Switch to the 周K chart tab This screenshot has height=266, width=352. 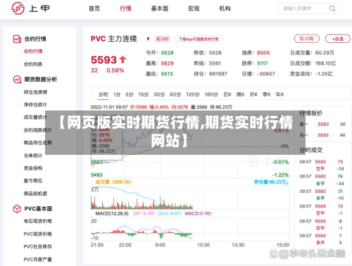click(240, 94)
